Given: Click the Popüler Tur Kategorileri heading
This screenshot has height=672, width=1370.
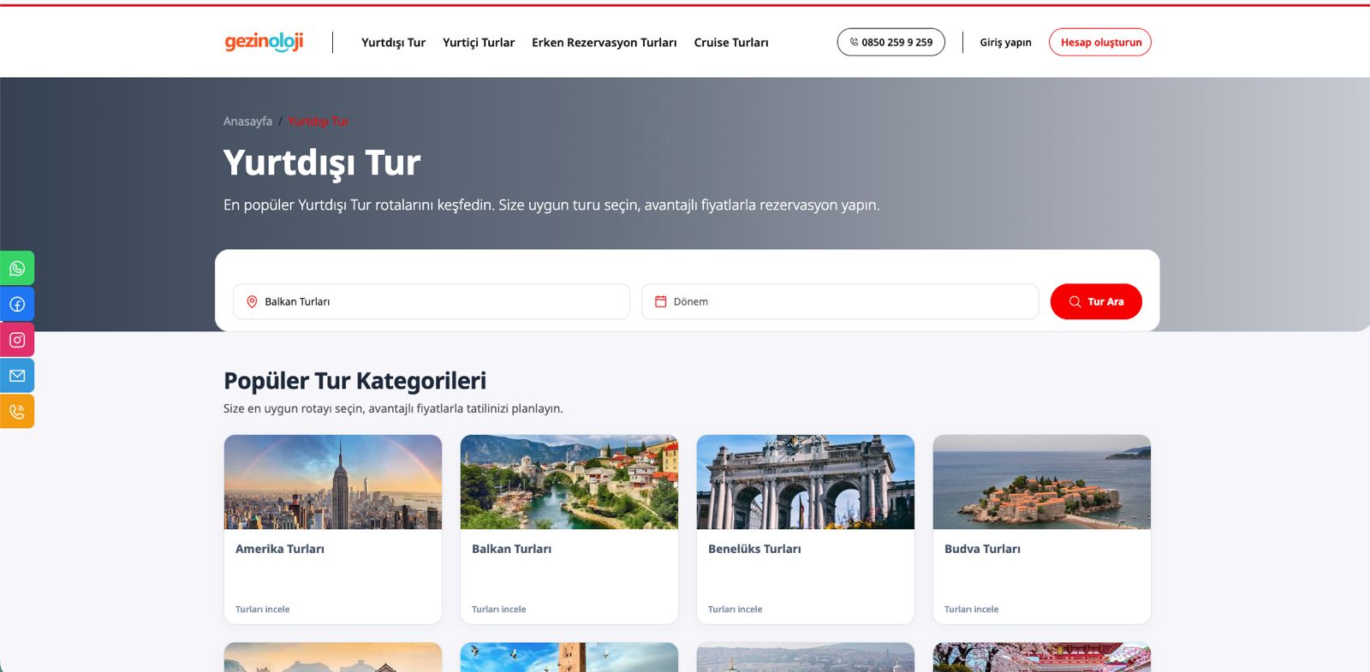Looking at the screenshot, I should pyautogui.click(x=354, y=381).
